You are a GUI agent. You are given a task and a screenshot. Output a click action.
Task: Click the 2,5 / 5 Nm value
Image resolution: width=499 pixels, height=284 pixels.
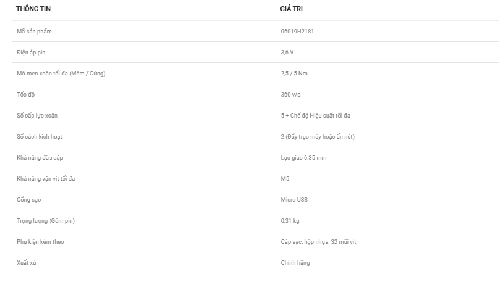click(x=294, y=74)
